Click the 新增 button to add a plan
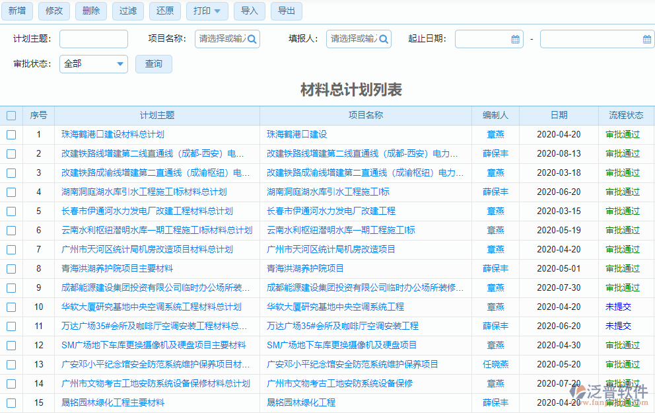This screenshot has width=655, height=413. [x=17, y=11]
